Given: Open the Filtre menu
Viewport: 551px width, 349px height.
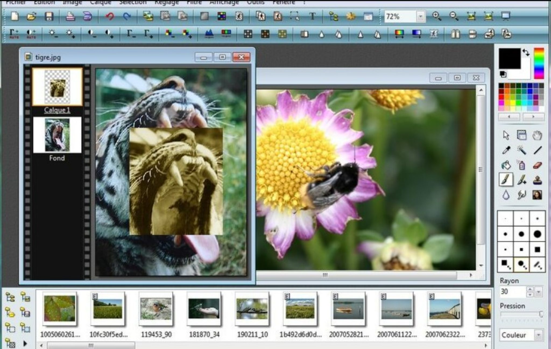Looking at the screenshot, I should (x=194, y=2).
